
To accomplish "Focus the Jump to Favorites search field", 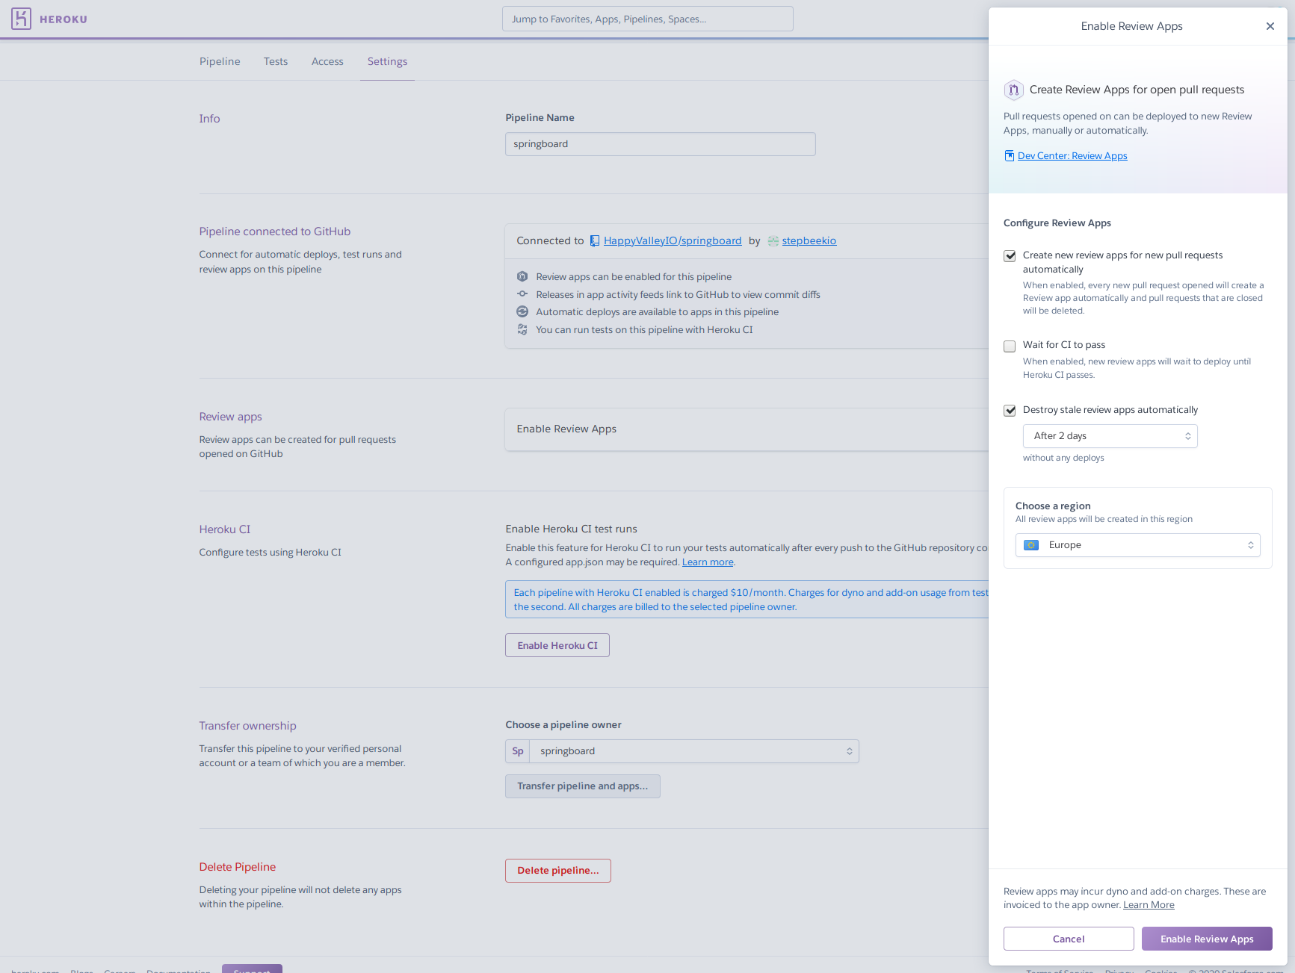I will coord(648,19).
